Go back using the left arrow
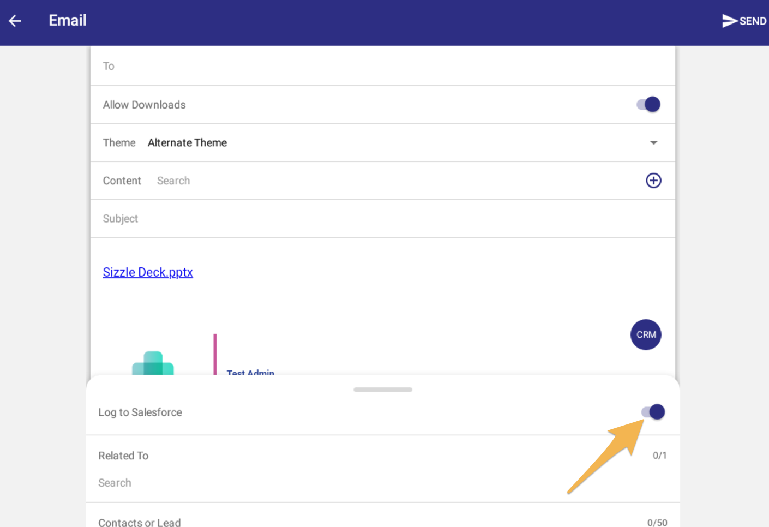 pyautogui.click(x=15, y=21)
